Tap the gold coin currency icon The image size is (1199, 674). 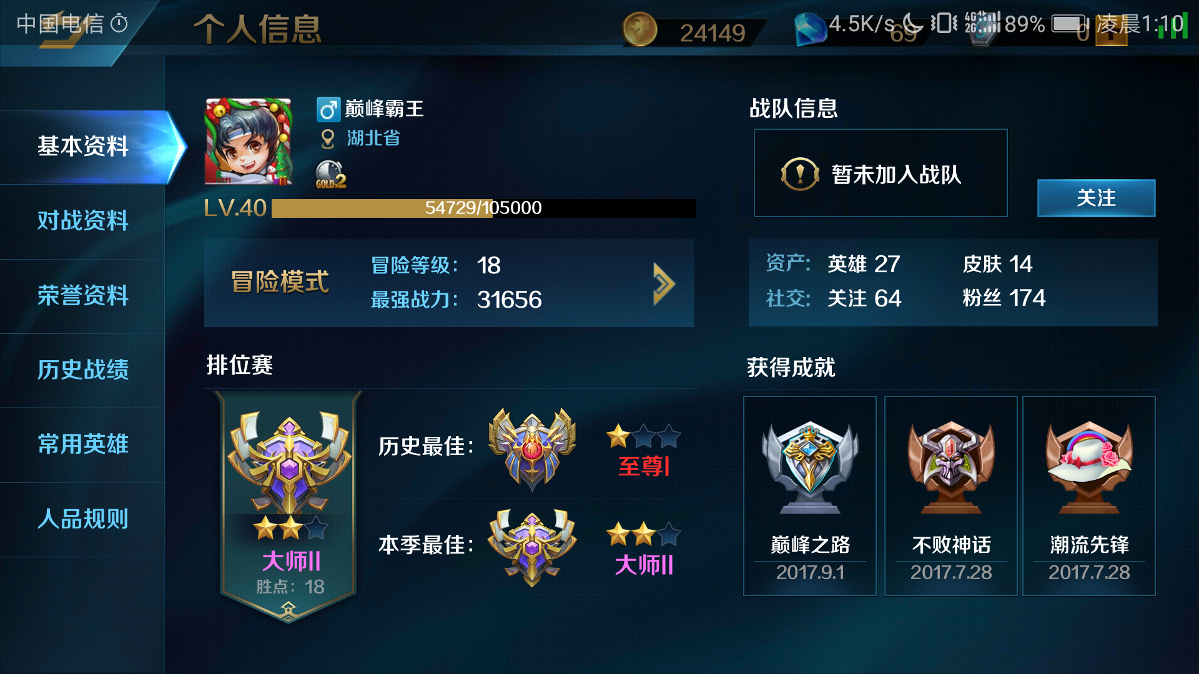[639, 30]
